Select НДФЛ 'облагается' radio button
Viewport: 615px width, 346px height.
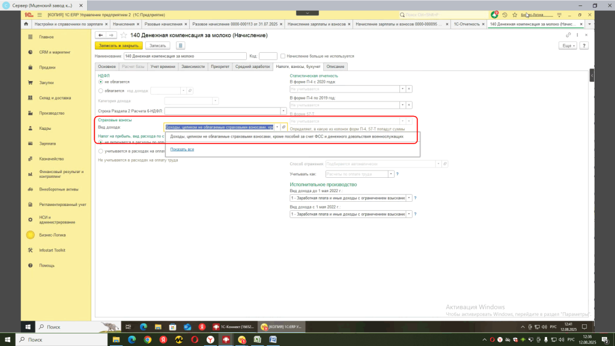(101, 91)
